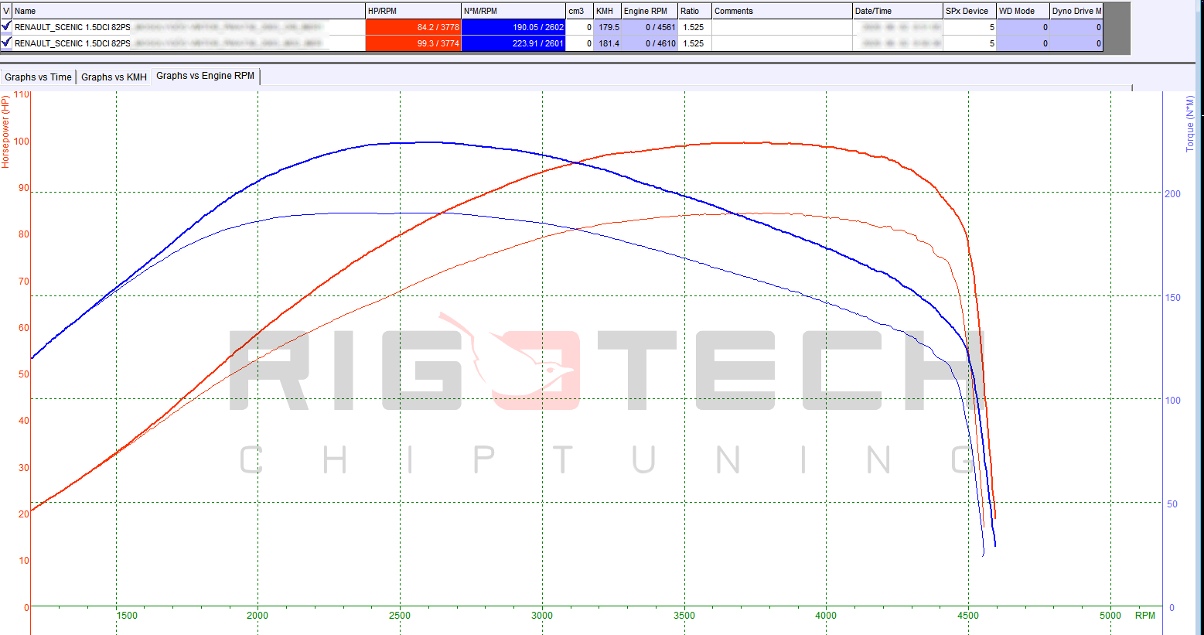
Task: Click the SPx Device column header
Action: (970, 11)
